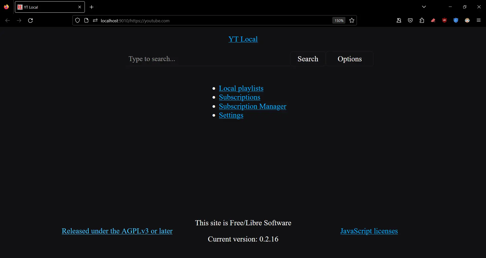Open the list all tabs dropdown
Screen dimensions: 486x258
(424, 7)
